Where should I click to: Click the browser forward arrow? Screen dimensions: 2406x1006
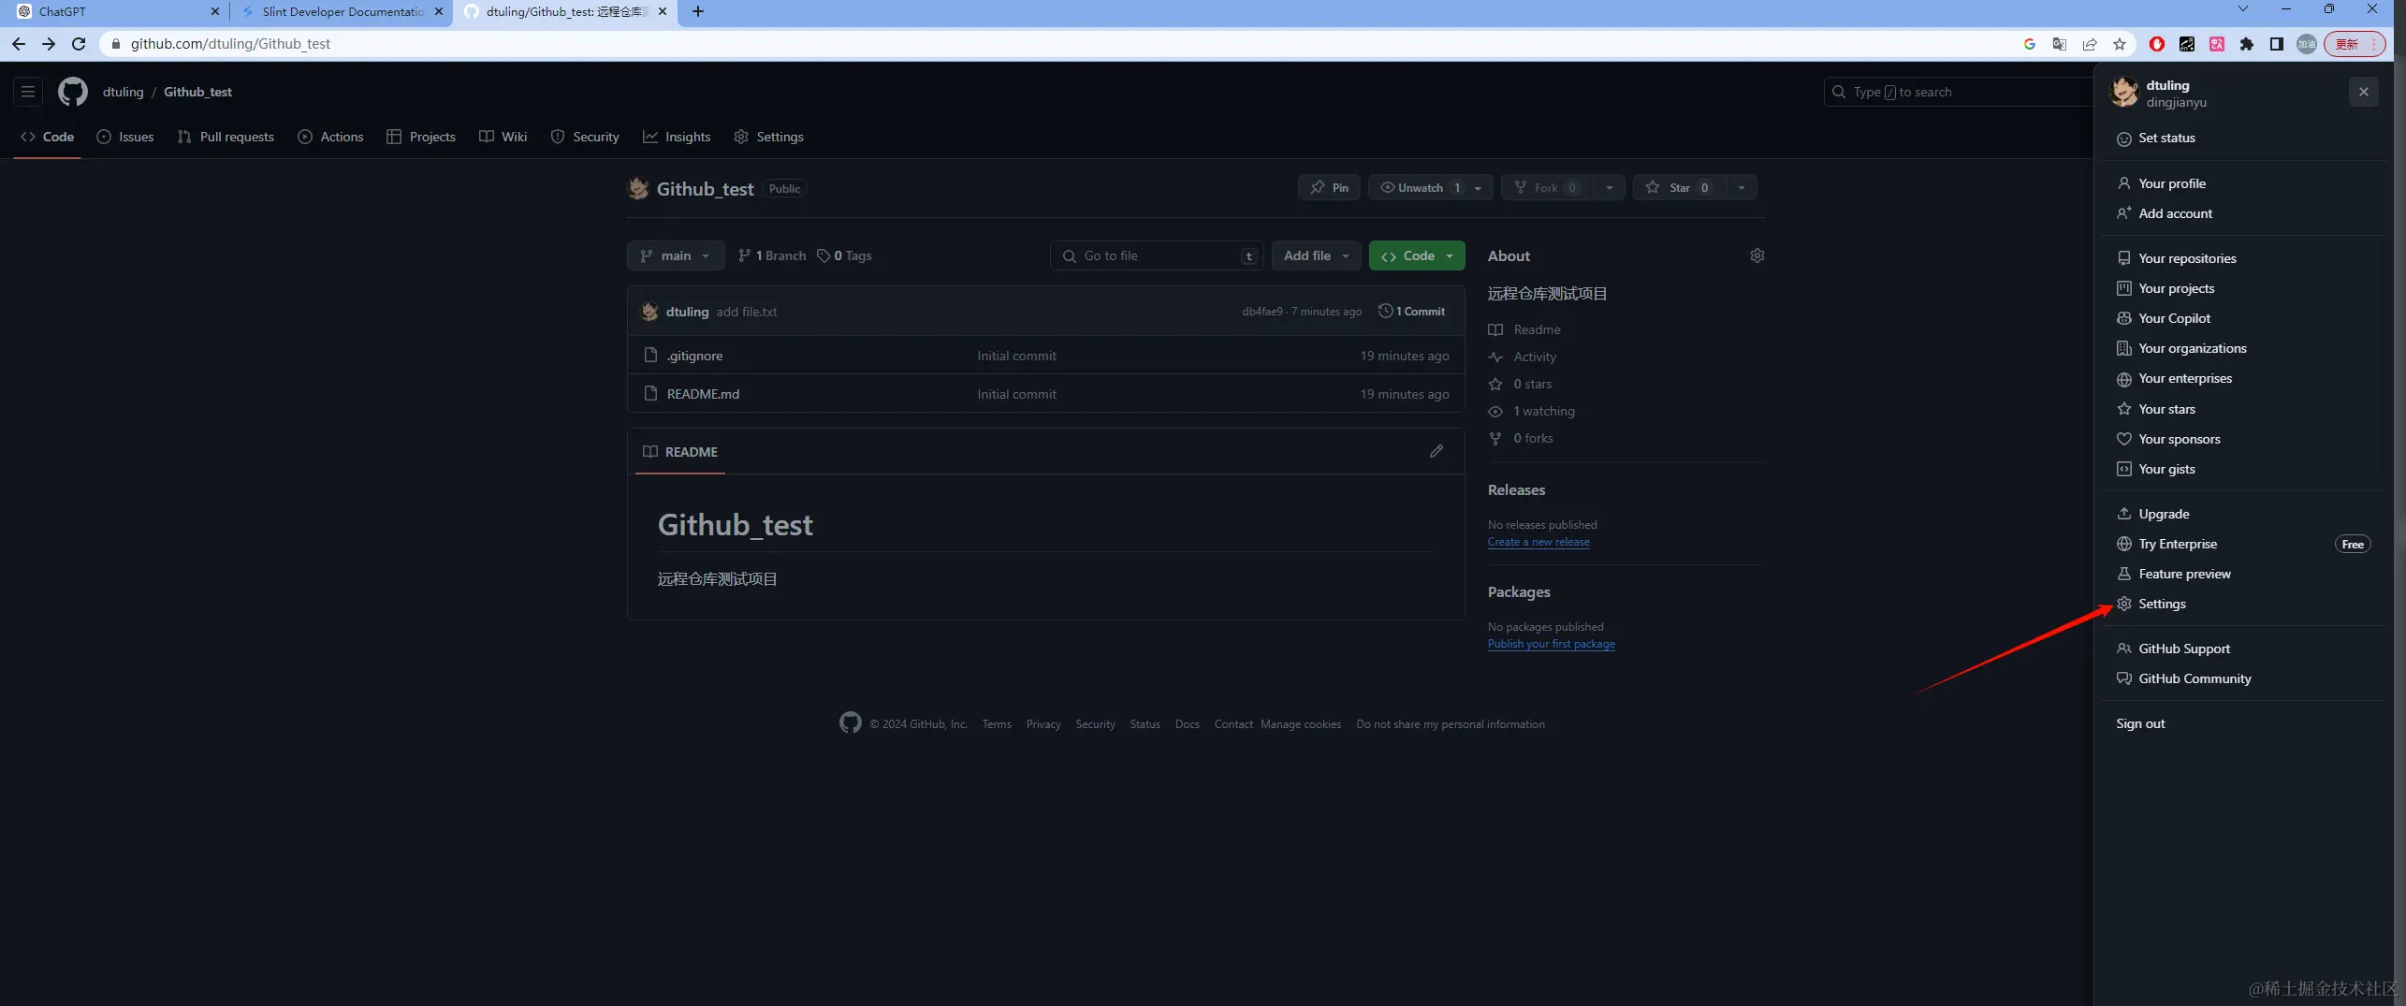[49, 44]
